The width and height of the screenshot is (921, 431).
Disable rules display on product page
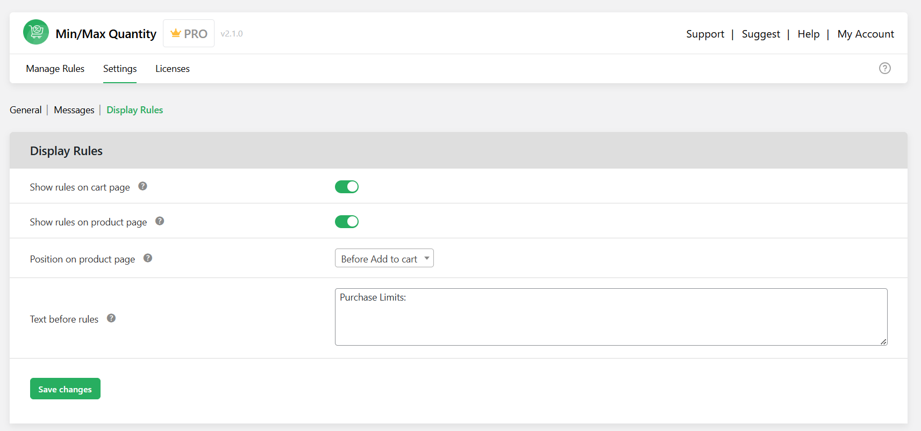point(347,221)
